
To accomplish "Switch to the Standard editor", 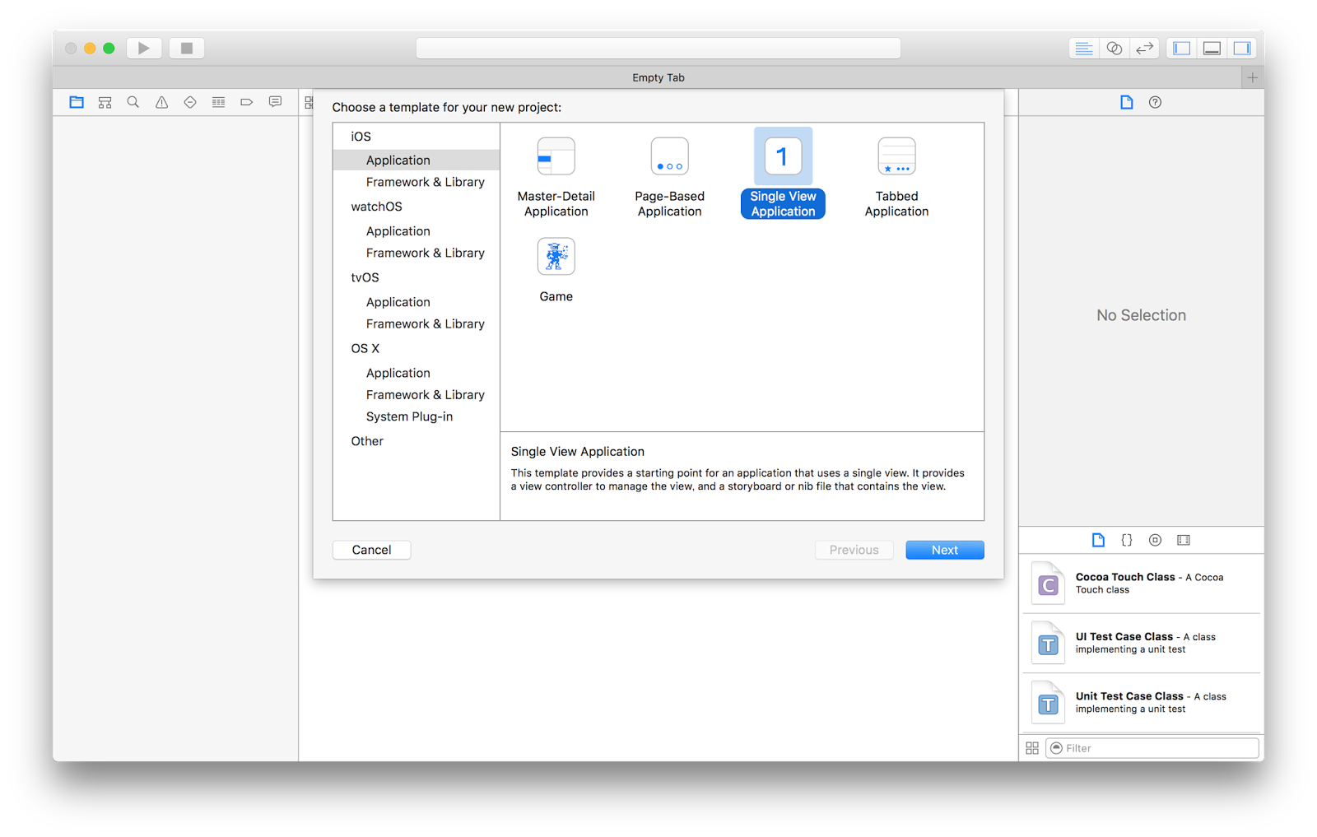I will [x=1083, y=49].
